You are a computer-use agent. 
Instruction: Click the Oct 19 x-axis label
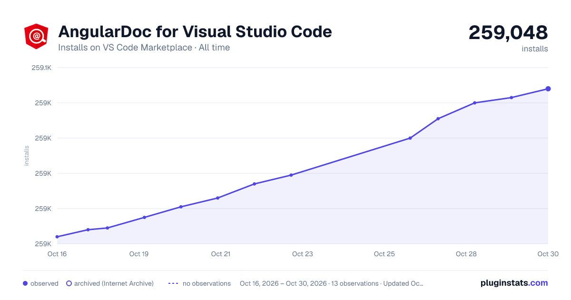[x=139, y=254]
